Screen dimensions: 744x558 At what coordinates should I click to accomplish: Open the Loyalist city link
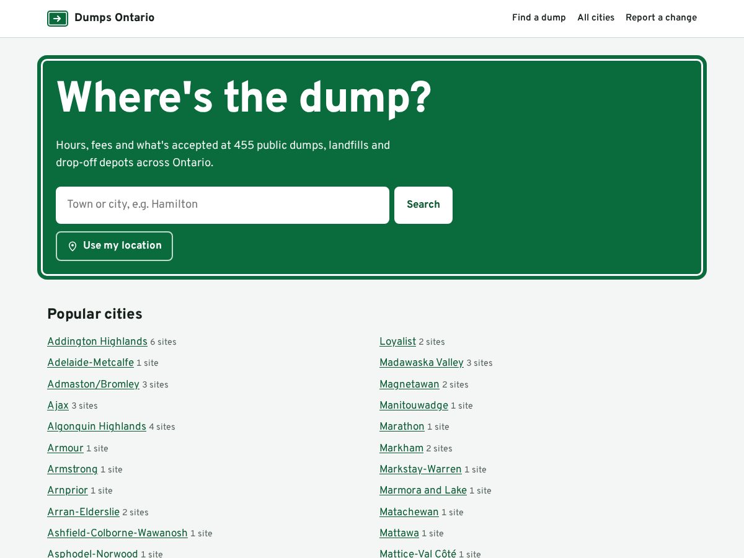click(397, 342)
